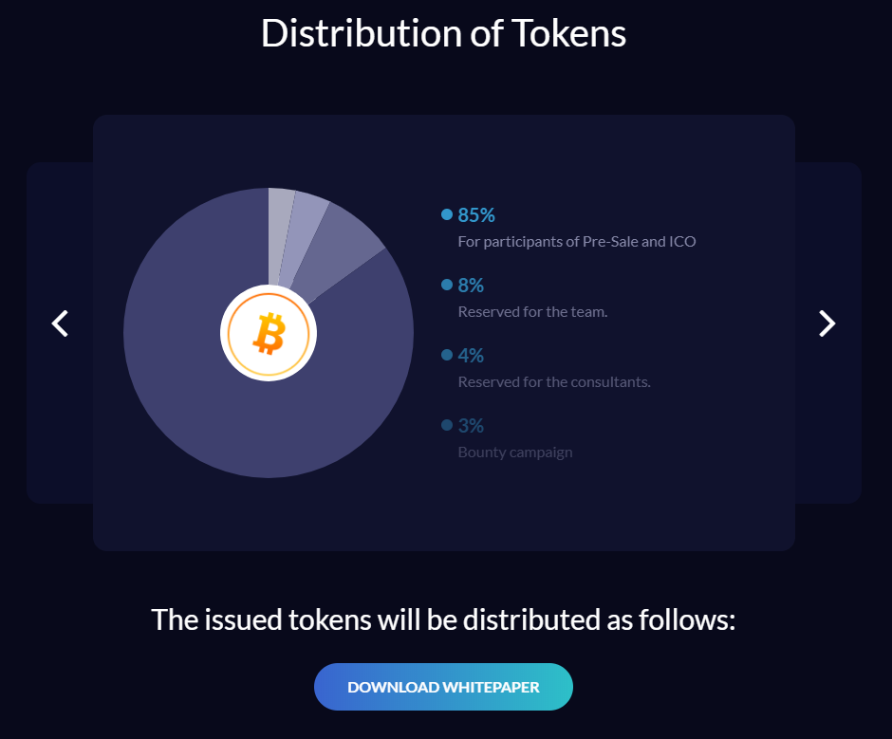Select the blue dot beside 85%

[x=447, y=214]
